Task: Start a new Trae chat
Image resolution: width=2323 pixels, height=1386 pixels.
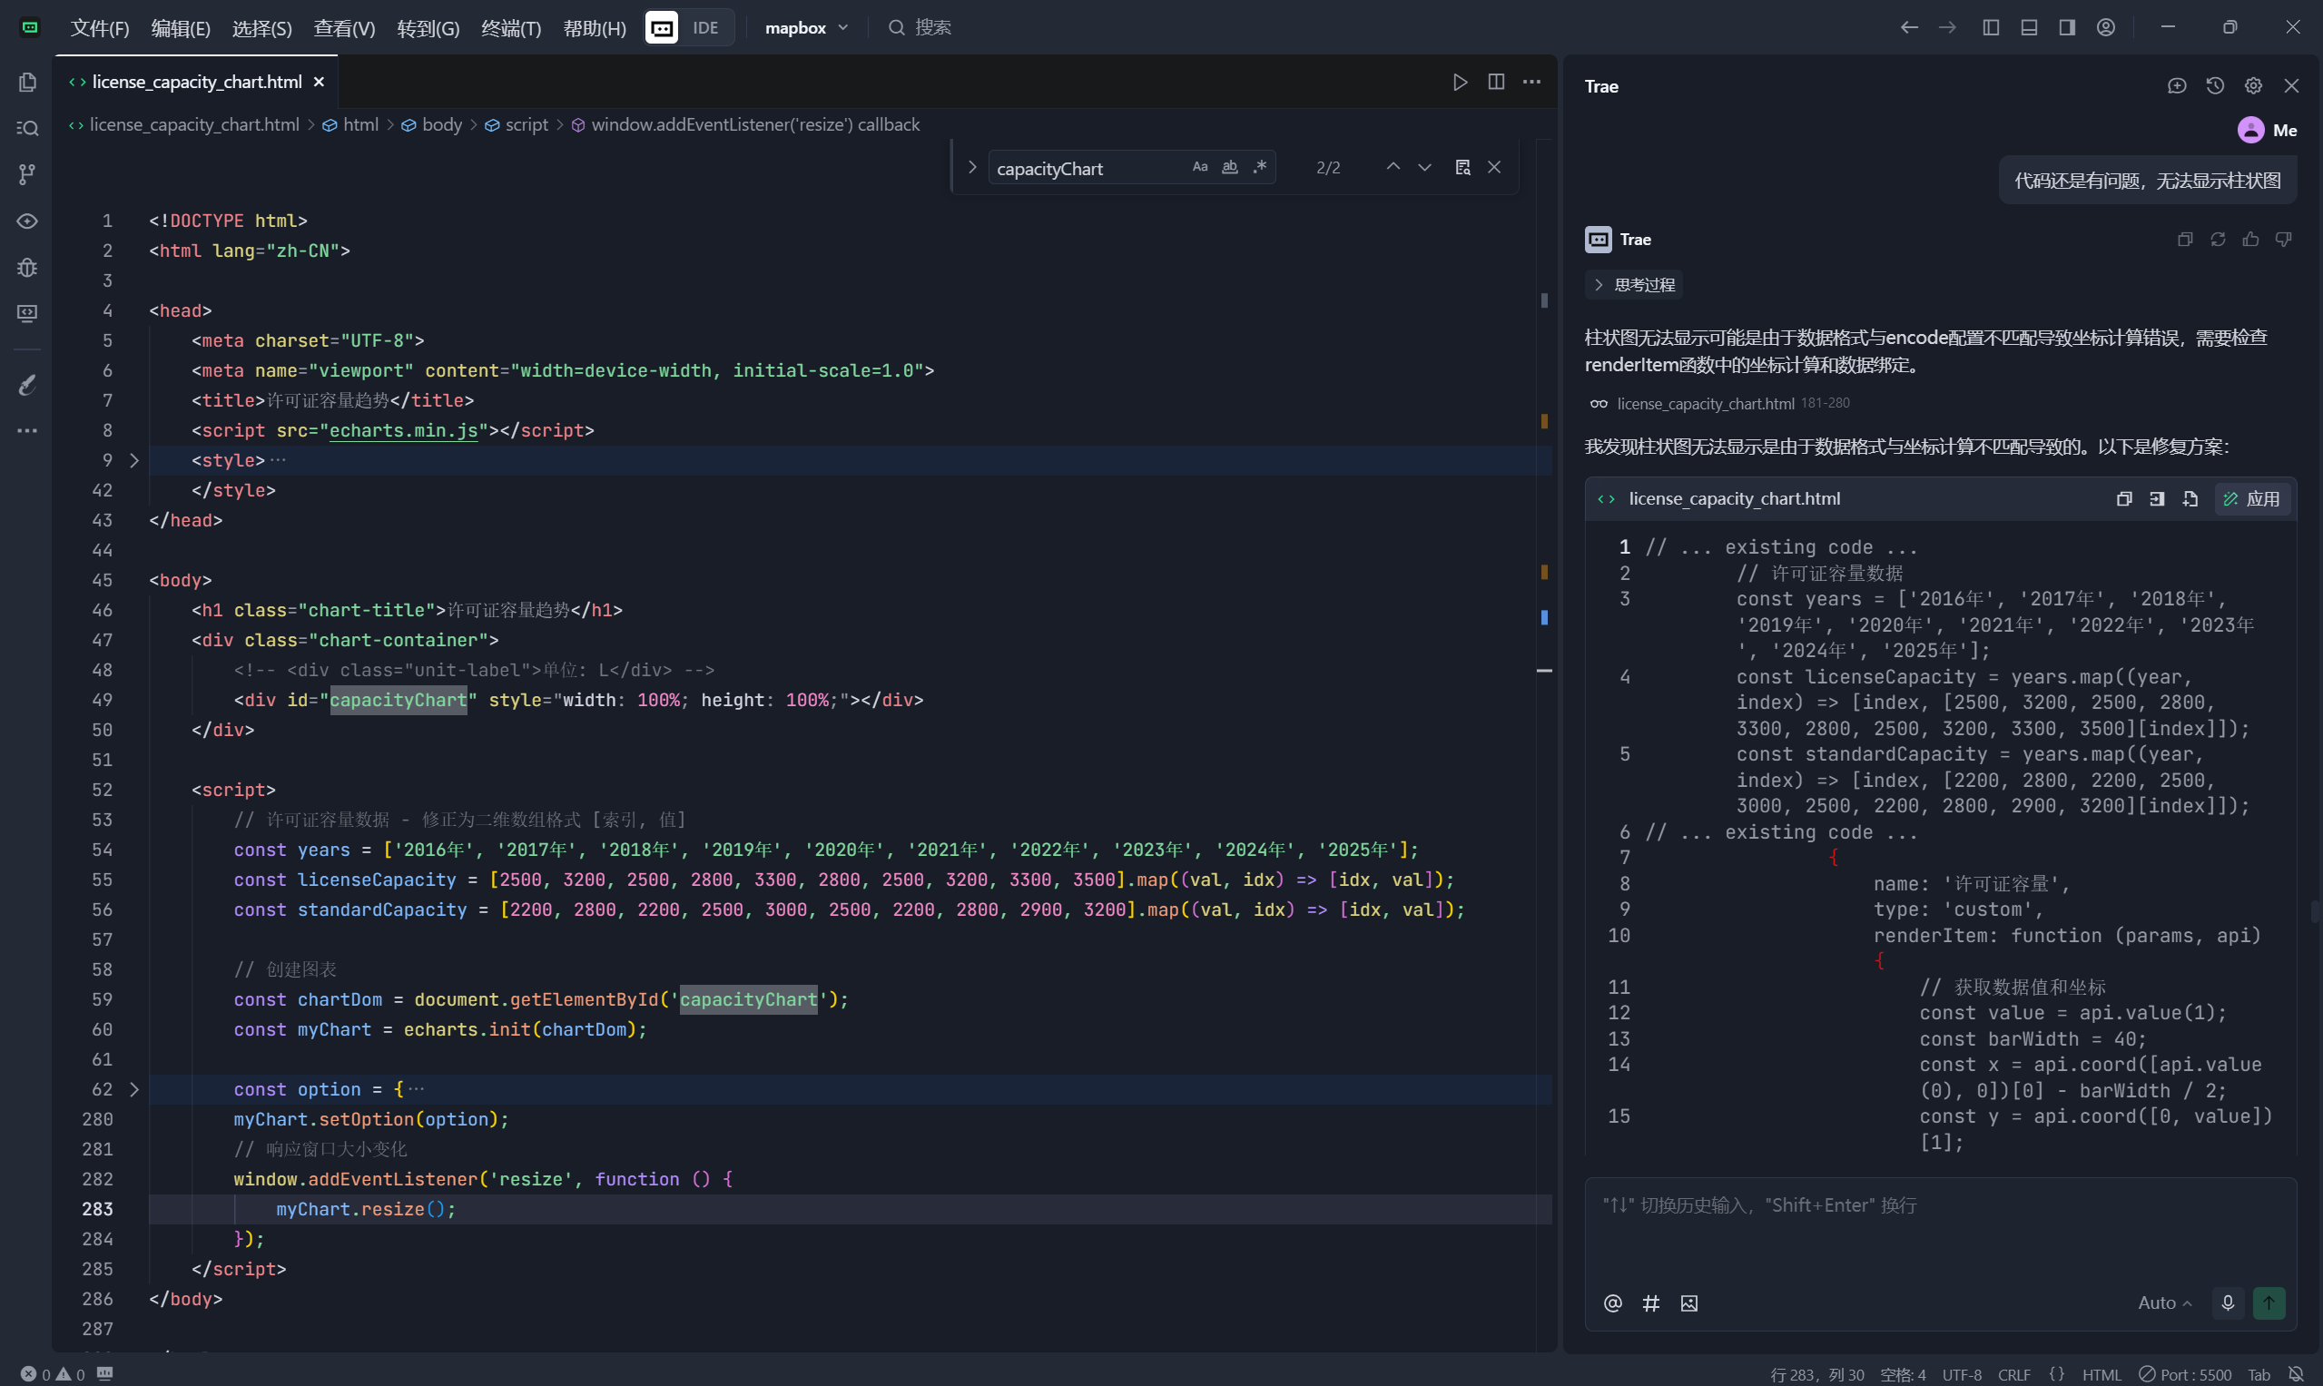Action: [2176, 86]
